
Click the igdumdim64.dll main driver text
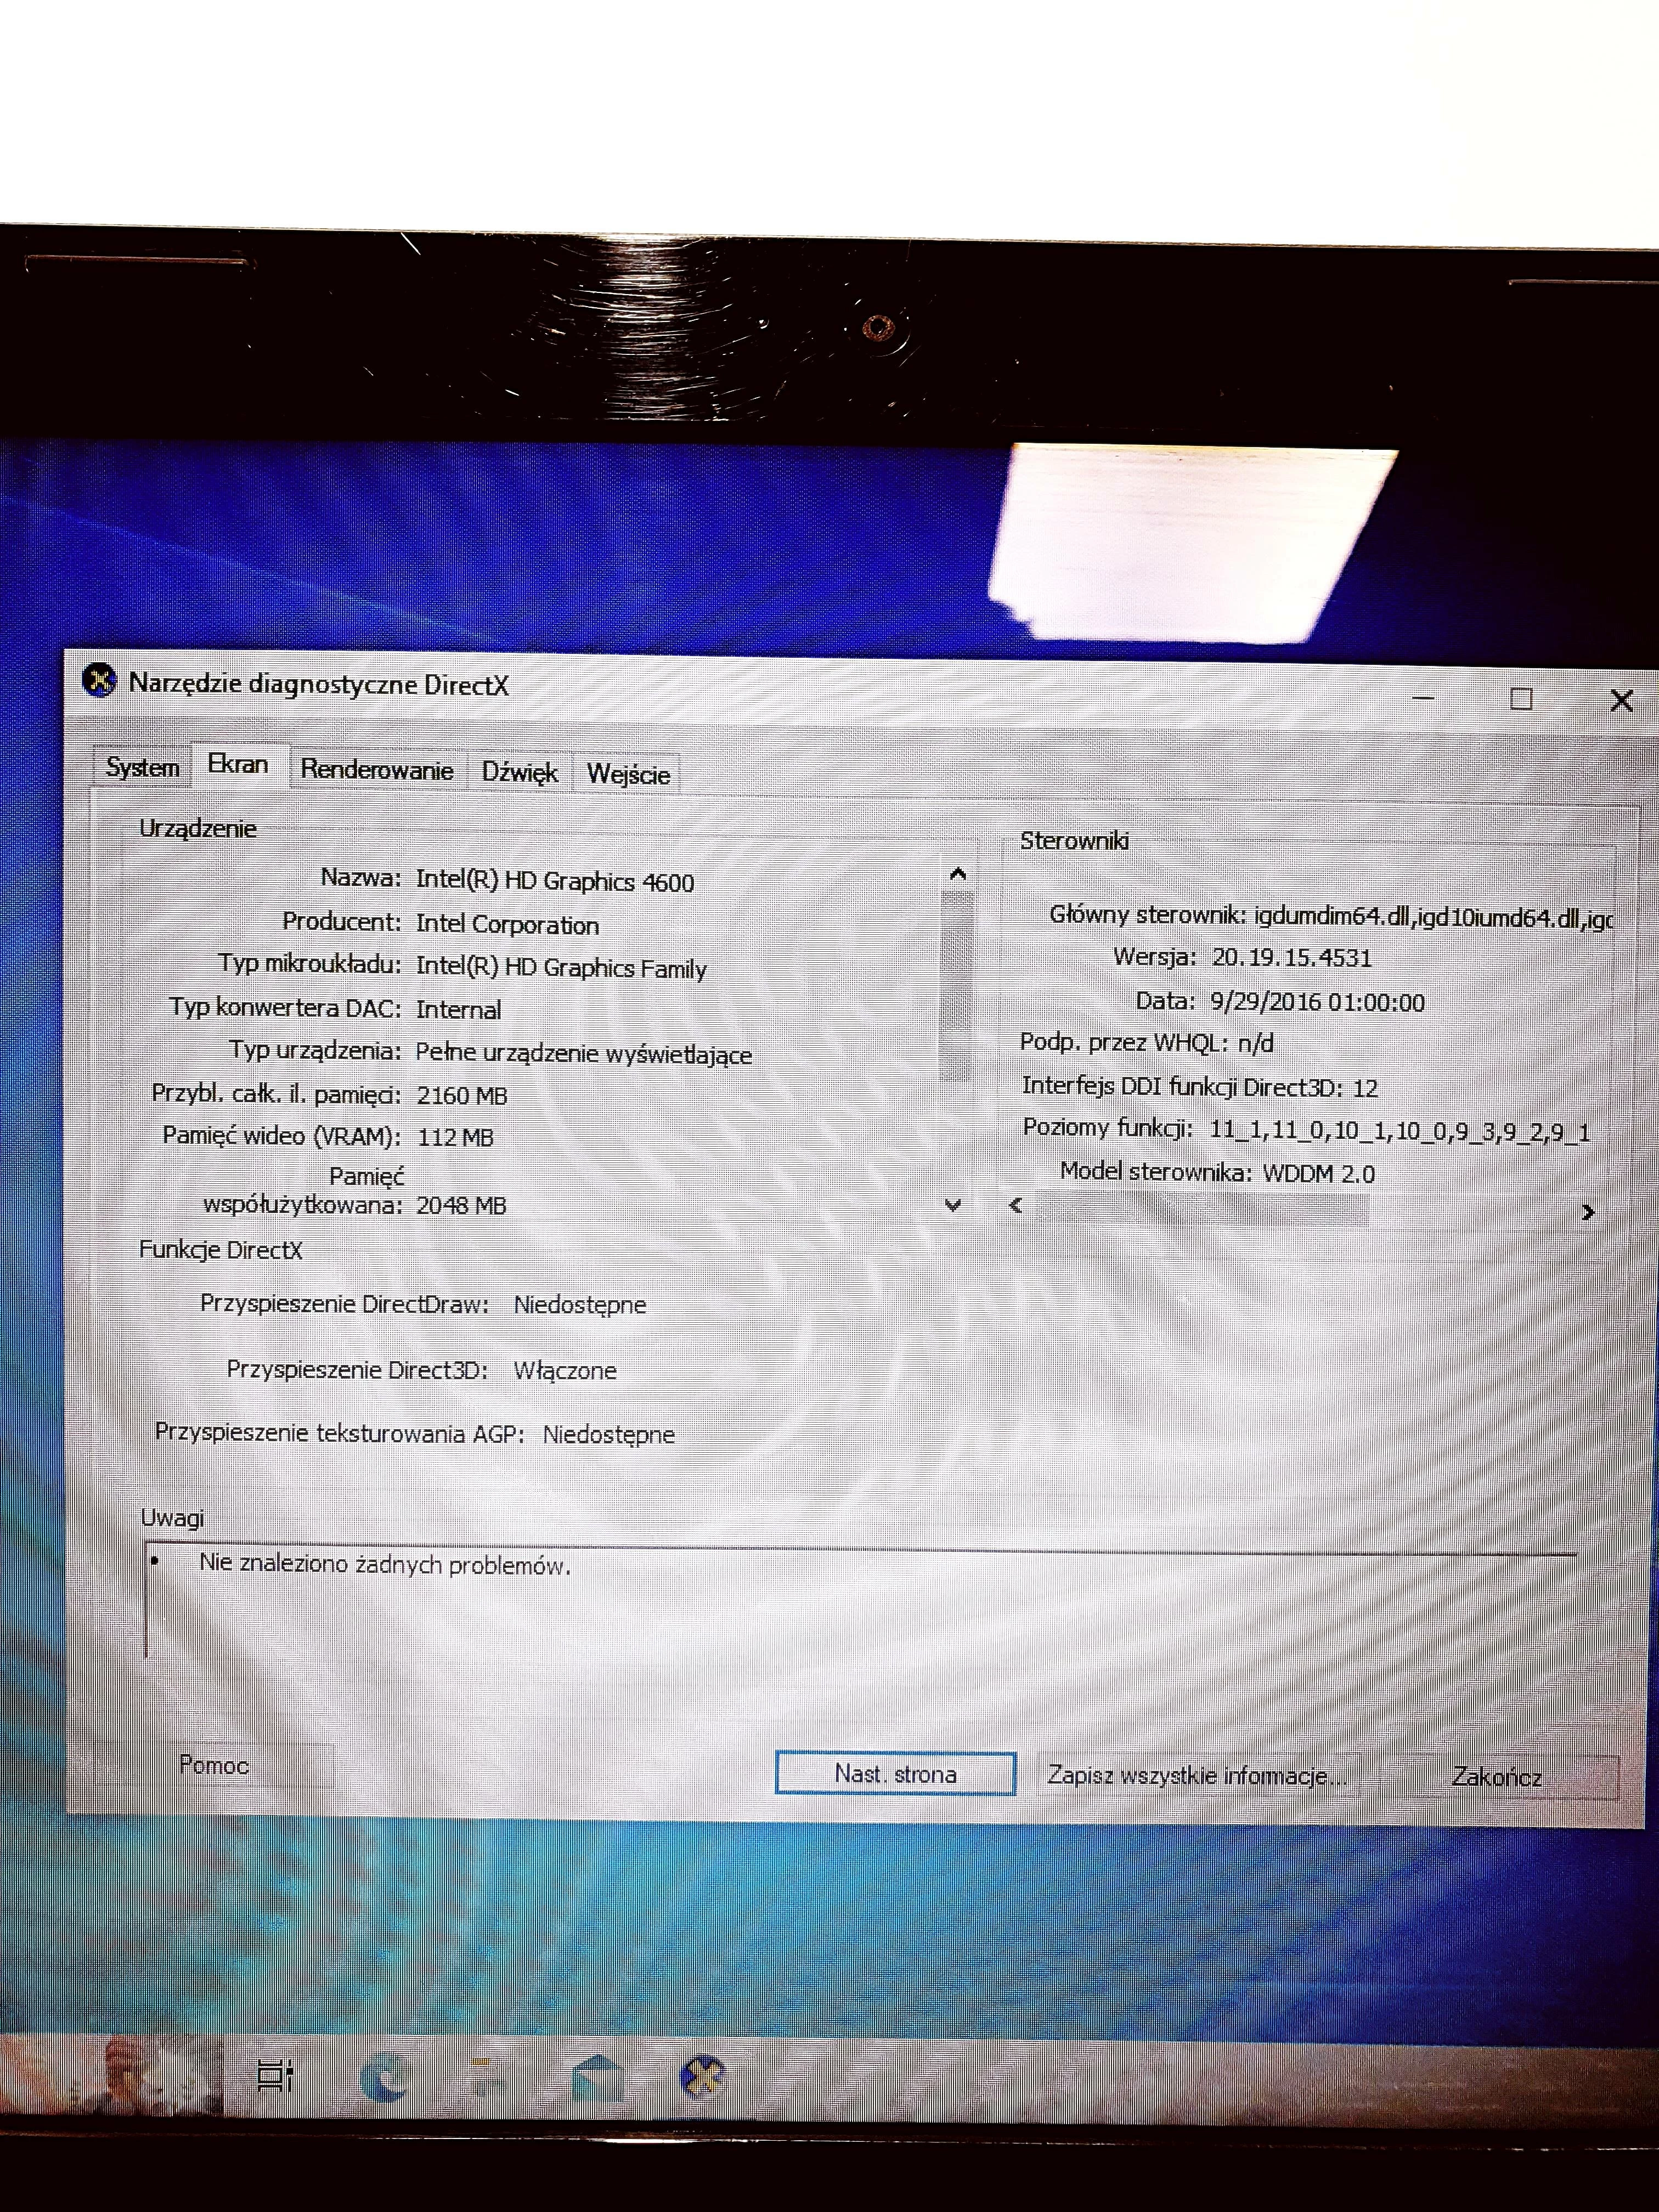click(1433, 917)
